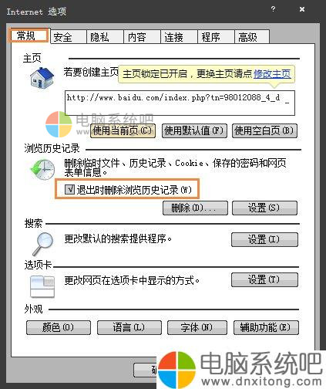Open the 颜色 appearance settings
This screenshot has height=389, width=326.
point(59,327)
